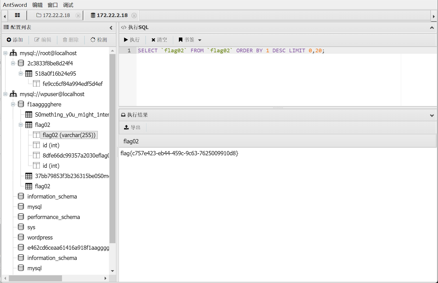Image resolution: width=438 pixels, height=283 pixels.
Task: Select the wordpress database
Action: (40, 237)
